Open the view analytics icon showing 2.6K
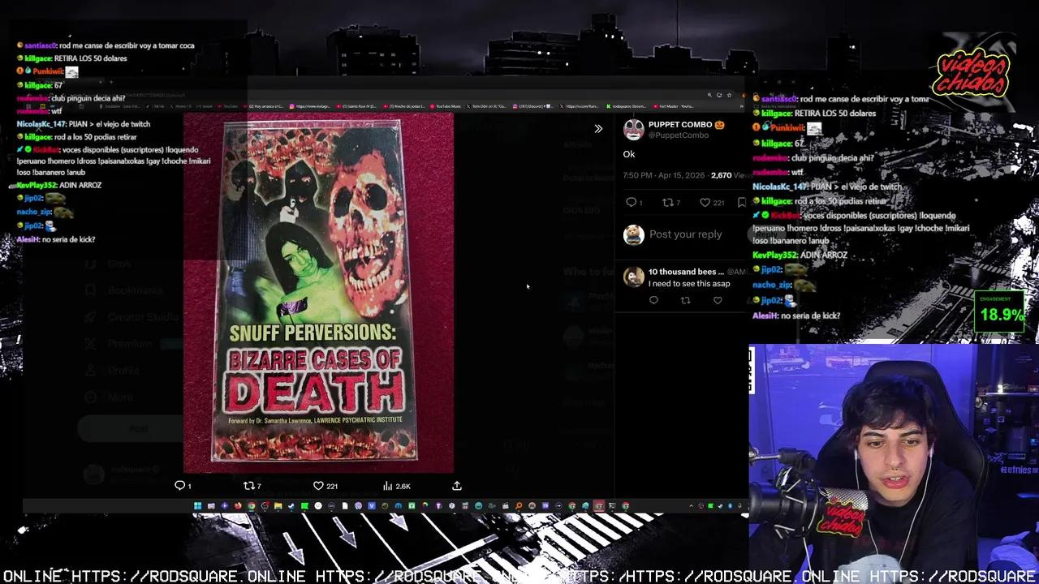This screenshot has width=1039, height=584. tap(388, 485)
